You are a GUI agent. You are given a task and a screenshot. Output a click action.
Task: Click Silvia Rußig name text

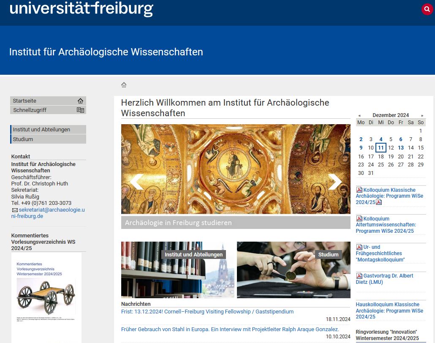pyautogui.click(x=25, y=196)
